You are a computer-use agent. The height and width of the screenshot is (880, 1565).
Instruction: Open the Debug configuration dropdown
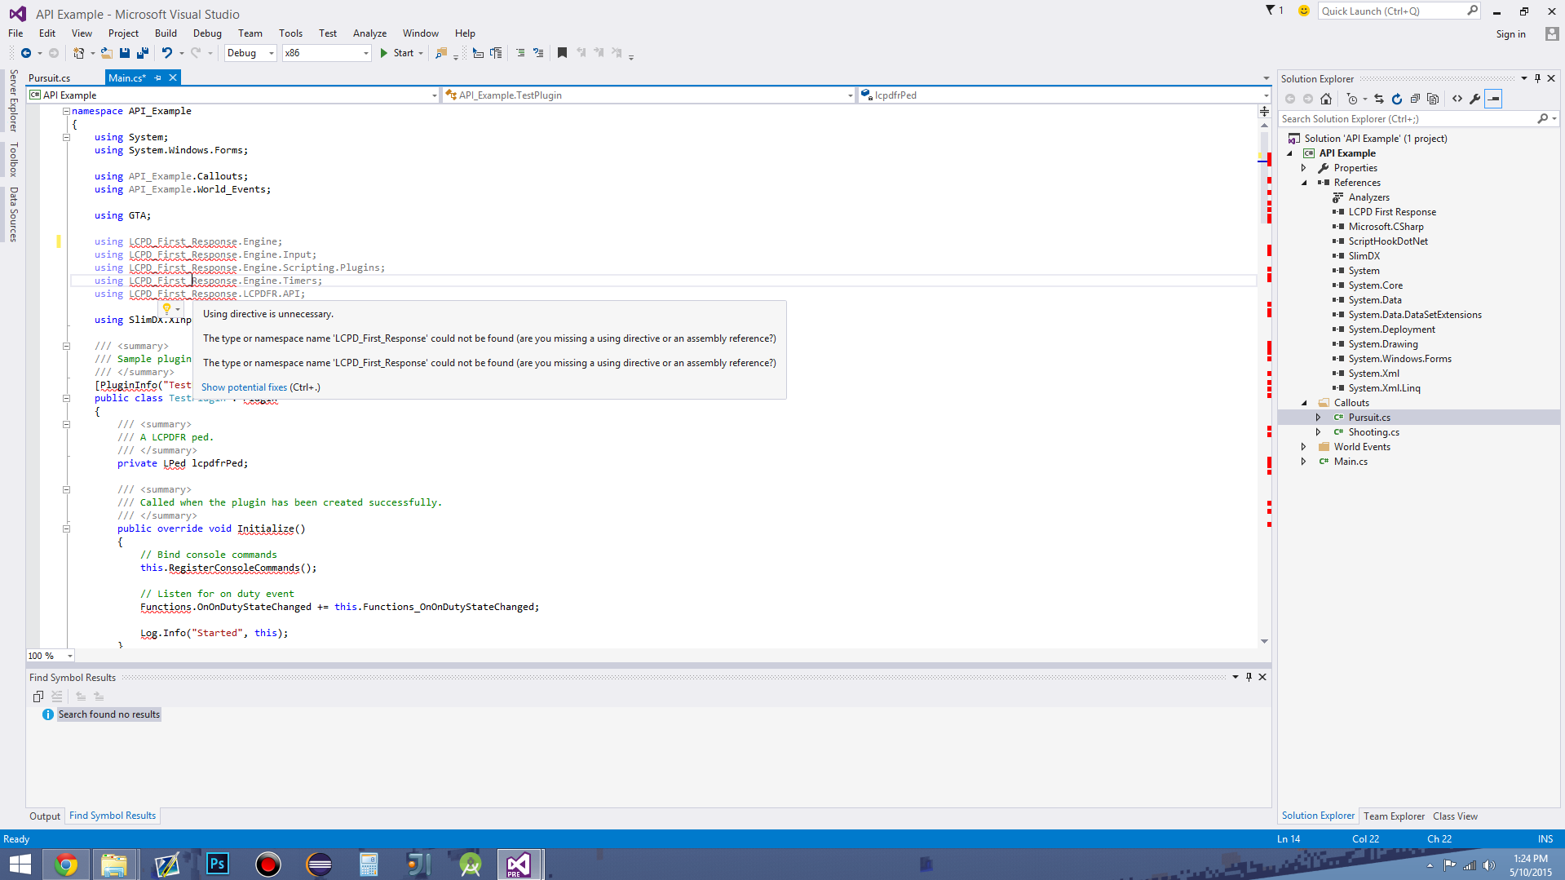coord(250,53)
